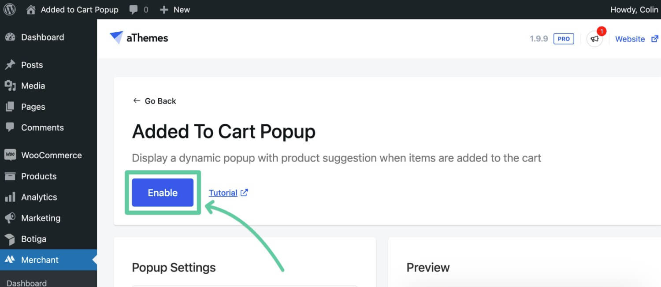Screen dimensions: 661x287
Task: Select the Merchant menu item
Action: [48, 260]
